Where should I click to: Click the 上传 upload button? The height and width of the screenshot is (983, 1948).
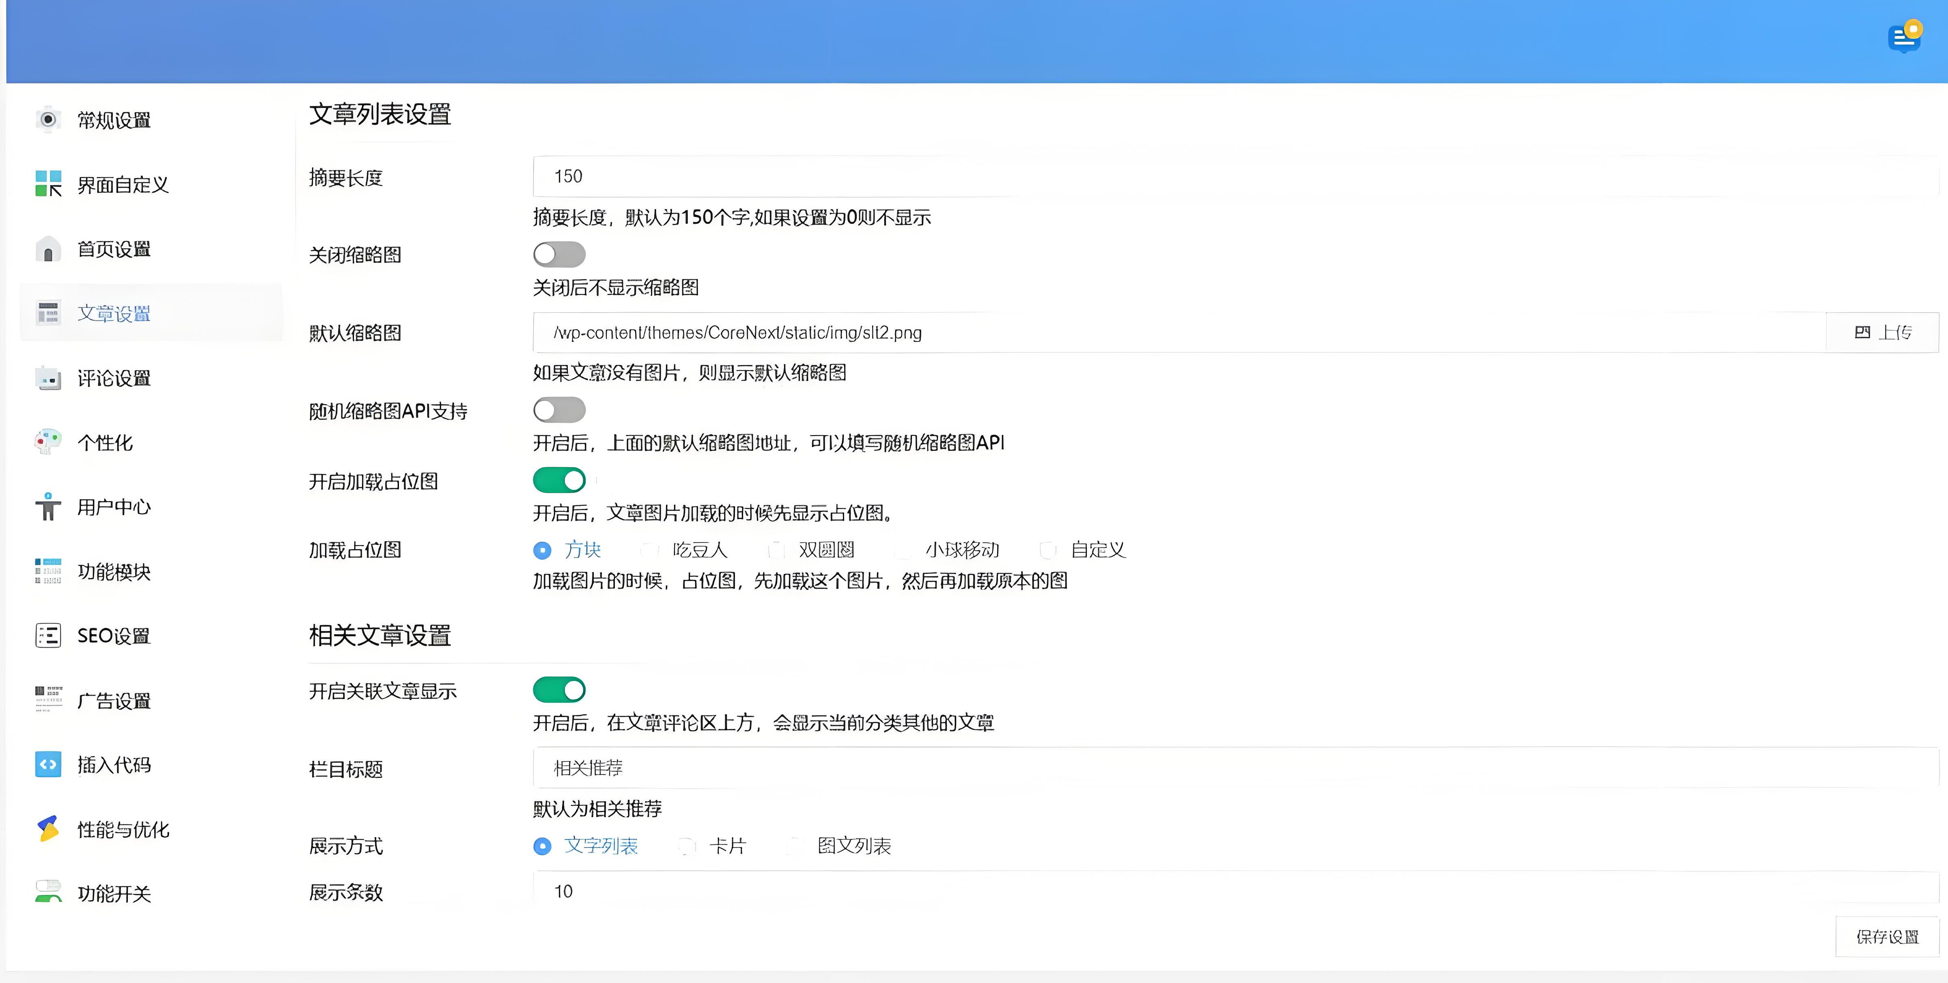(x=1883, y=333)
